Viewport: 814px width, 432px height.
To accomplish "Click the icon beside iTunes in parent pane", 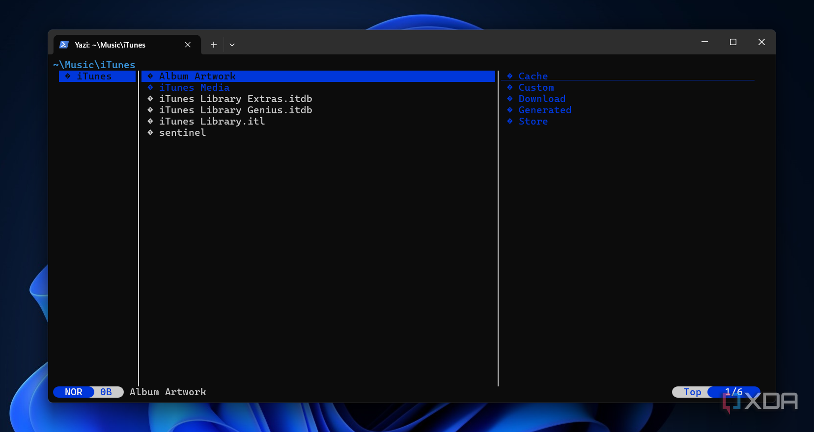I will click(x=68, y=76).
